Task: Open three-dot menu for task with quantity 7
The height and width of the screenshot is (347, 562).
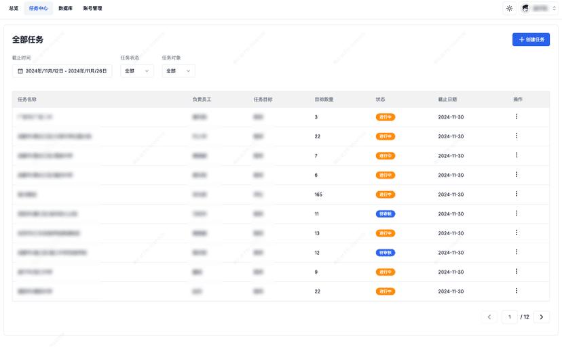Action: (517, 155)
